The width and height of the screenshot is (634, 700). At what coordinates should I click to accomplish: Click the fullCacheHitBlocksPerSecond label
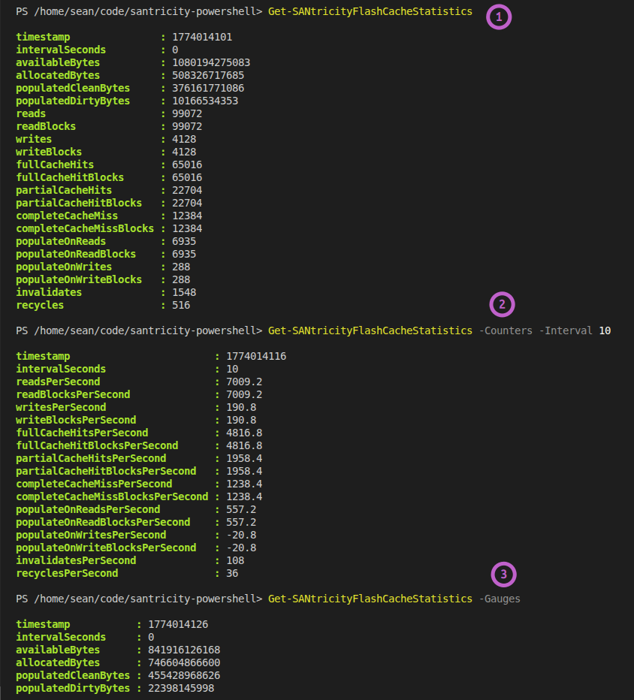pyautogui.click(x=97, y=445)
